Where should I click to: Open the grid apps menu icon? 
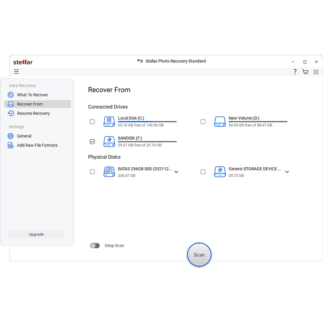(316, 72)
